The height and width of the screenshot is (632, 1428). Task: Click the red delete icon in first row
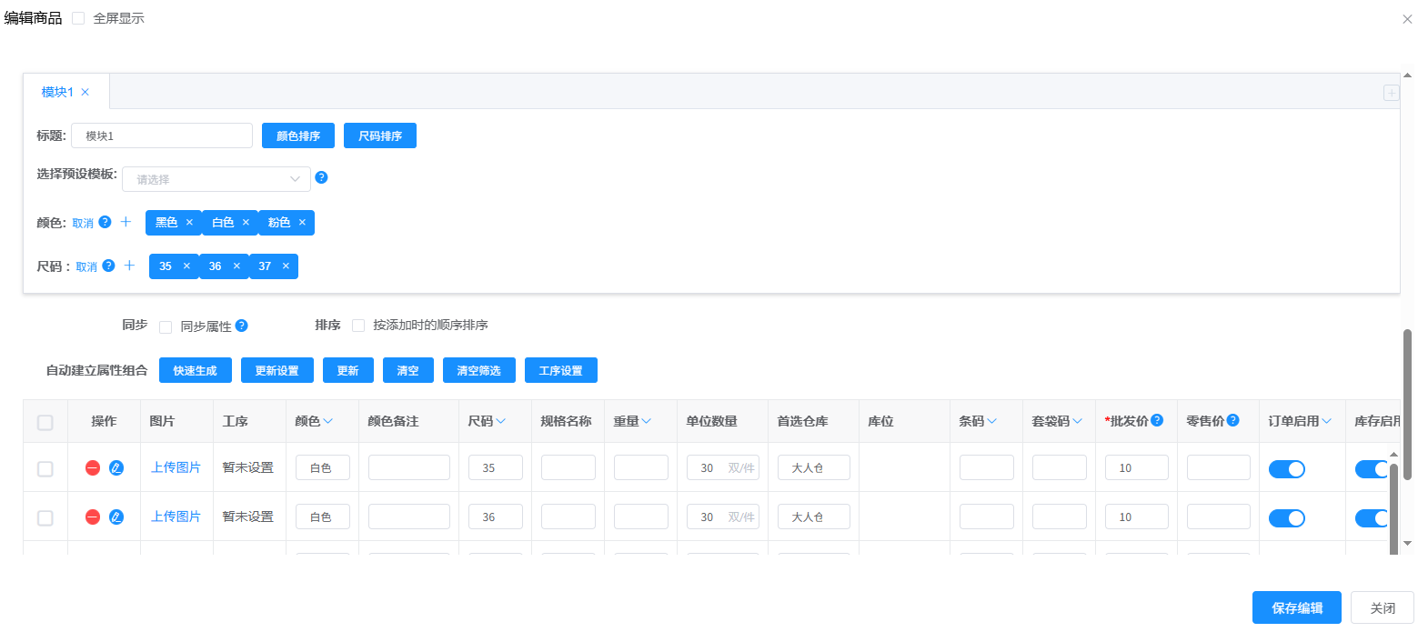[93, 467]
